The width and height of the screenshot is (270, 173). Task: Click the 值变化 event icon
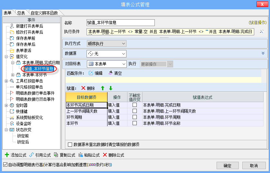12,56
